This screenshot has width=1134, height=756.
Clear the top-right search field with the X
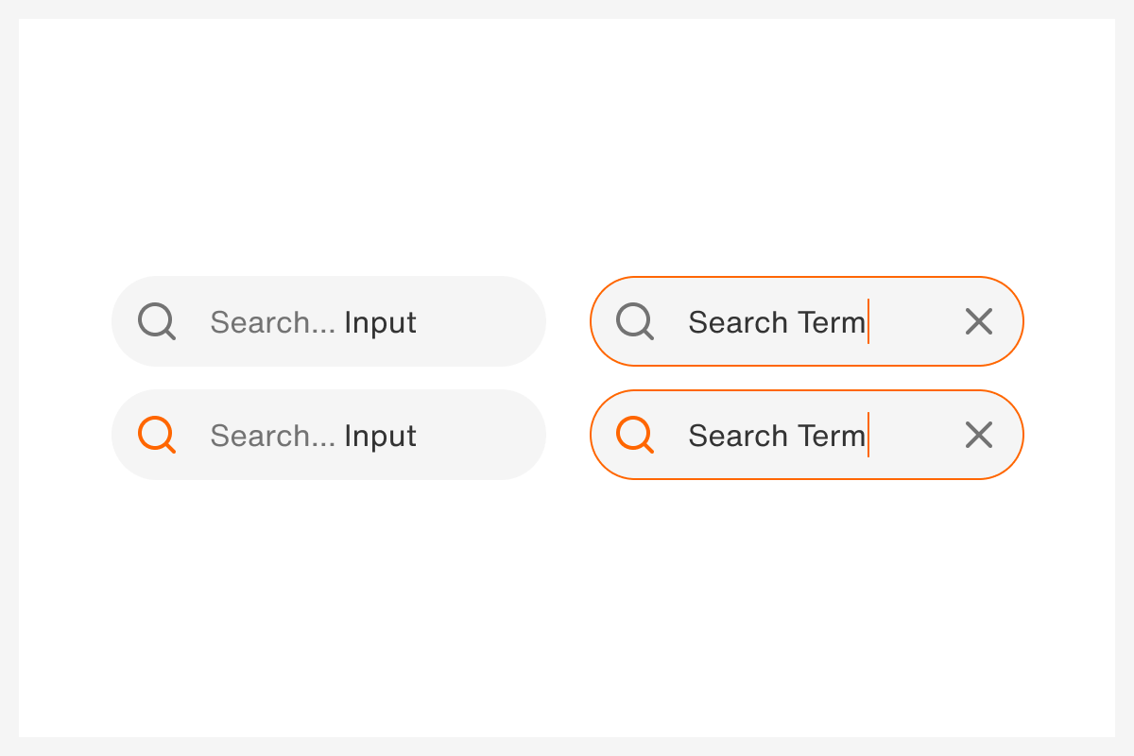coord(978,321)
